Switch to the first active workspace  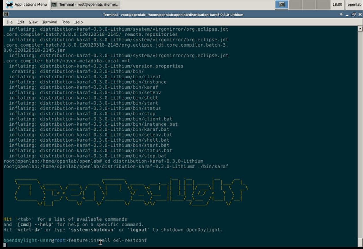click(x=282, y=5)
